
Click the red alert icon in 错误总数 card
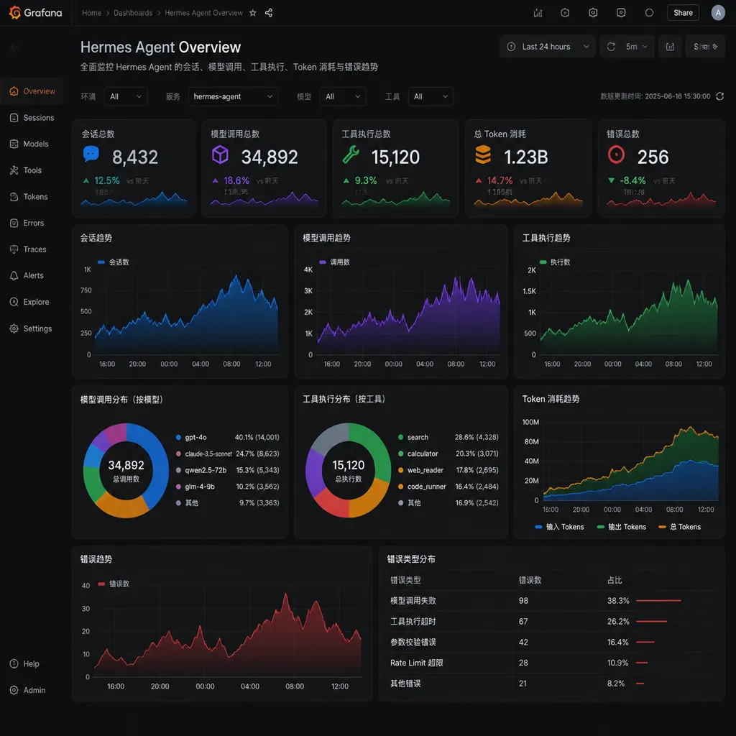(x=616, y=155)
